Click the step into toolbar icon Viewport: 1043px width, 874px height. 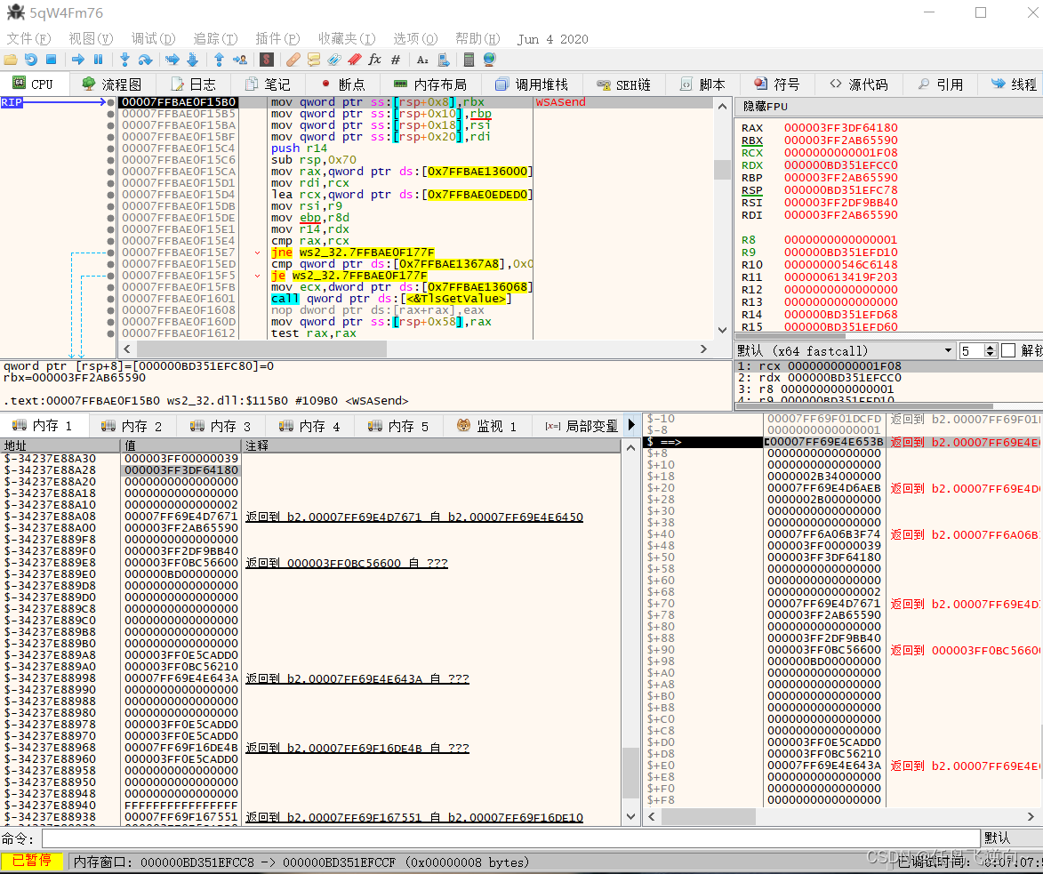point(124,60)
